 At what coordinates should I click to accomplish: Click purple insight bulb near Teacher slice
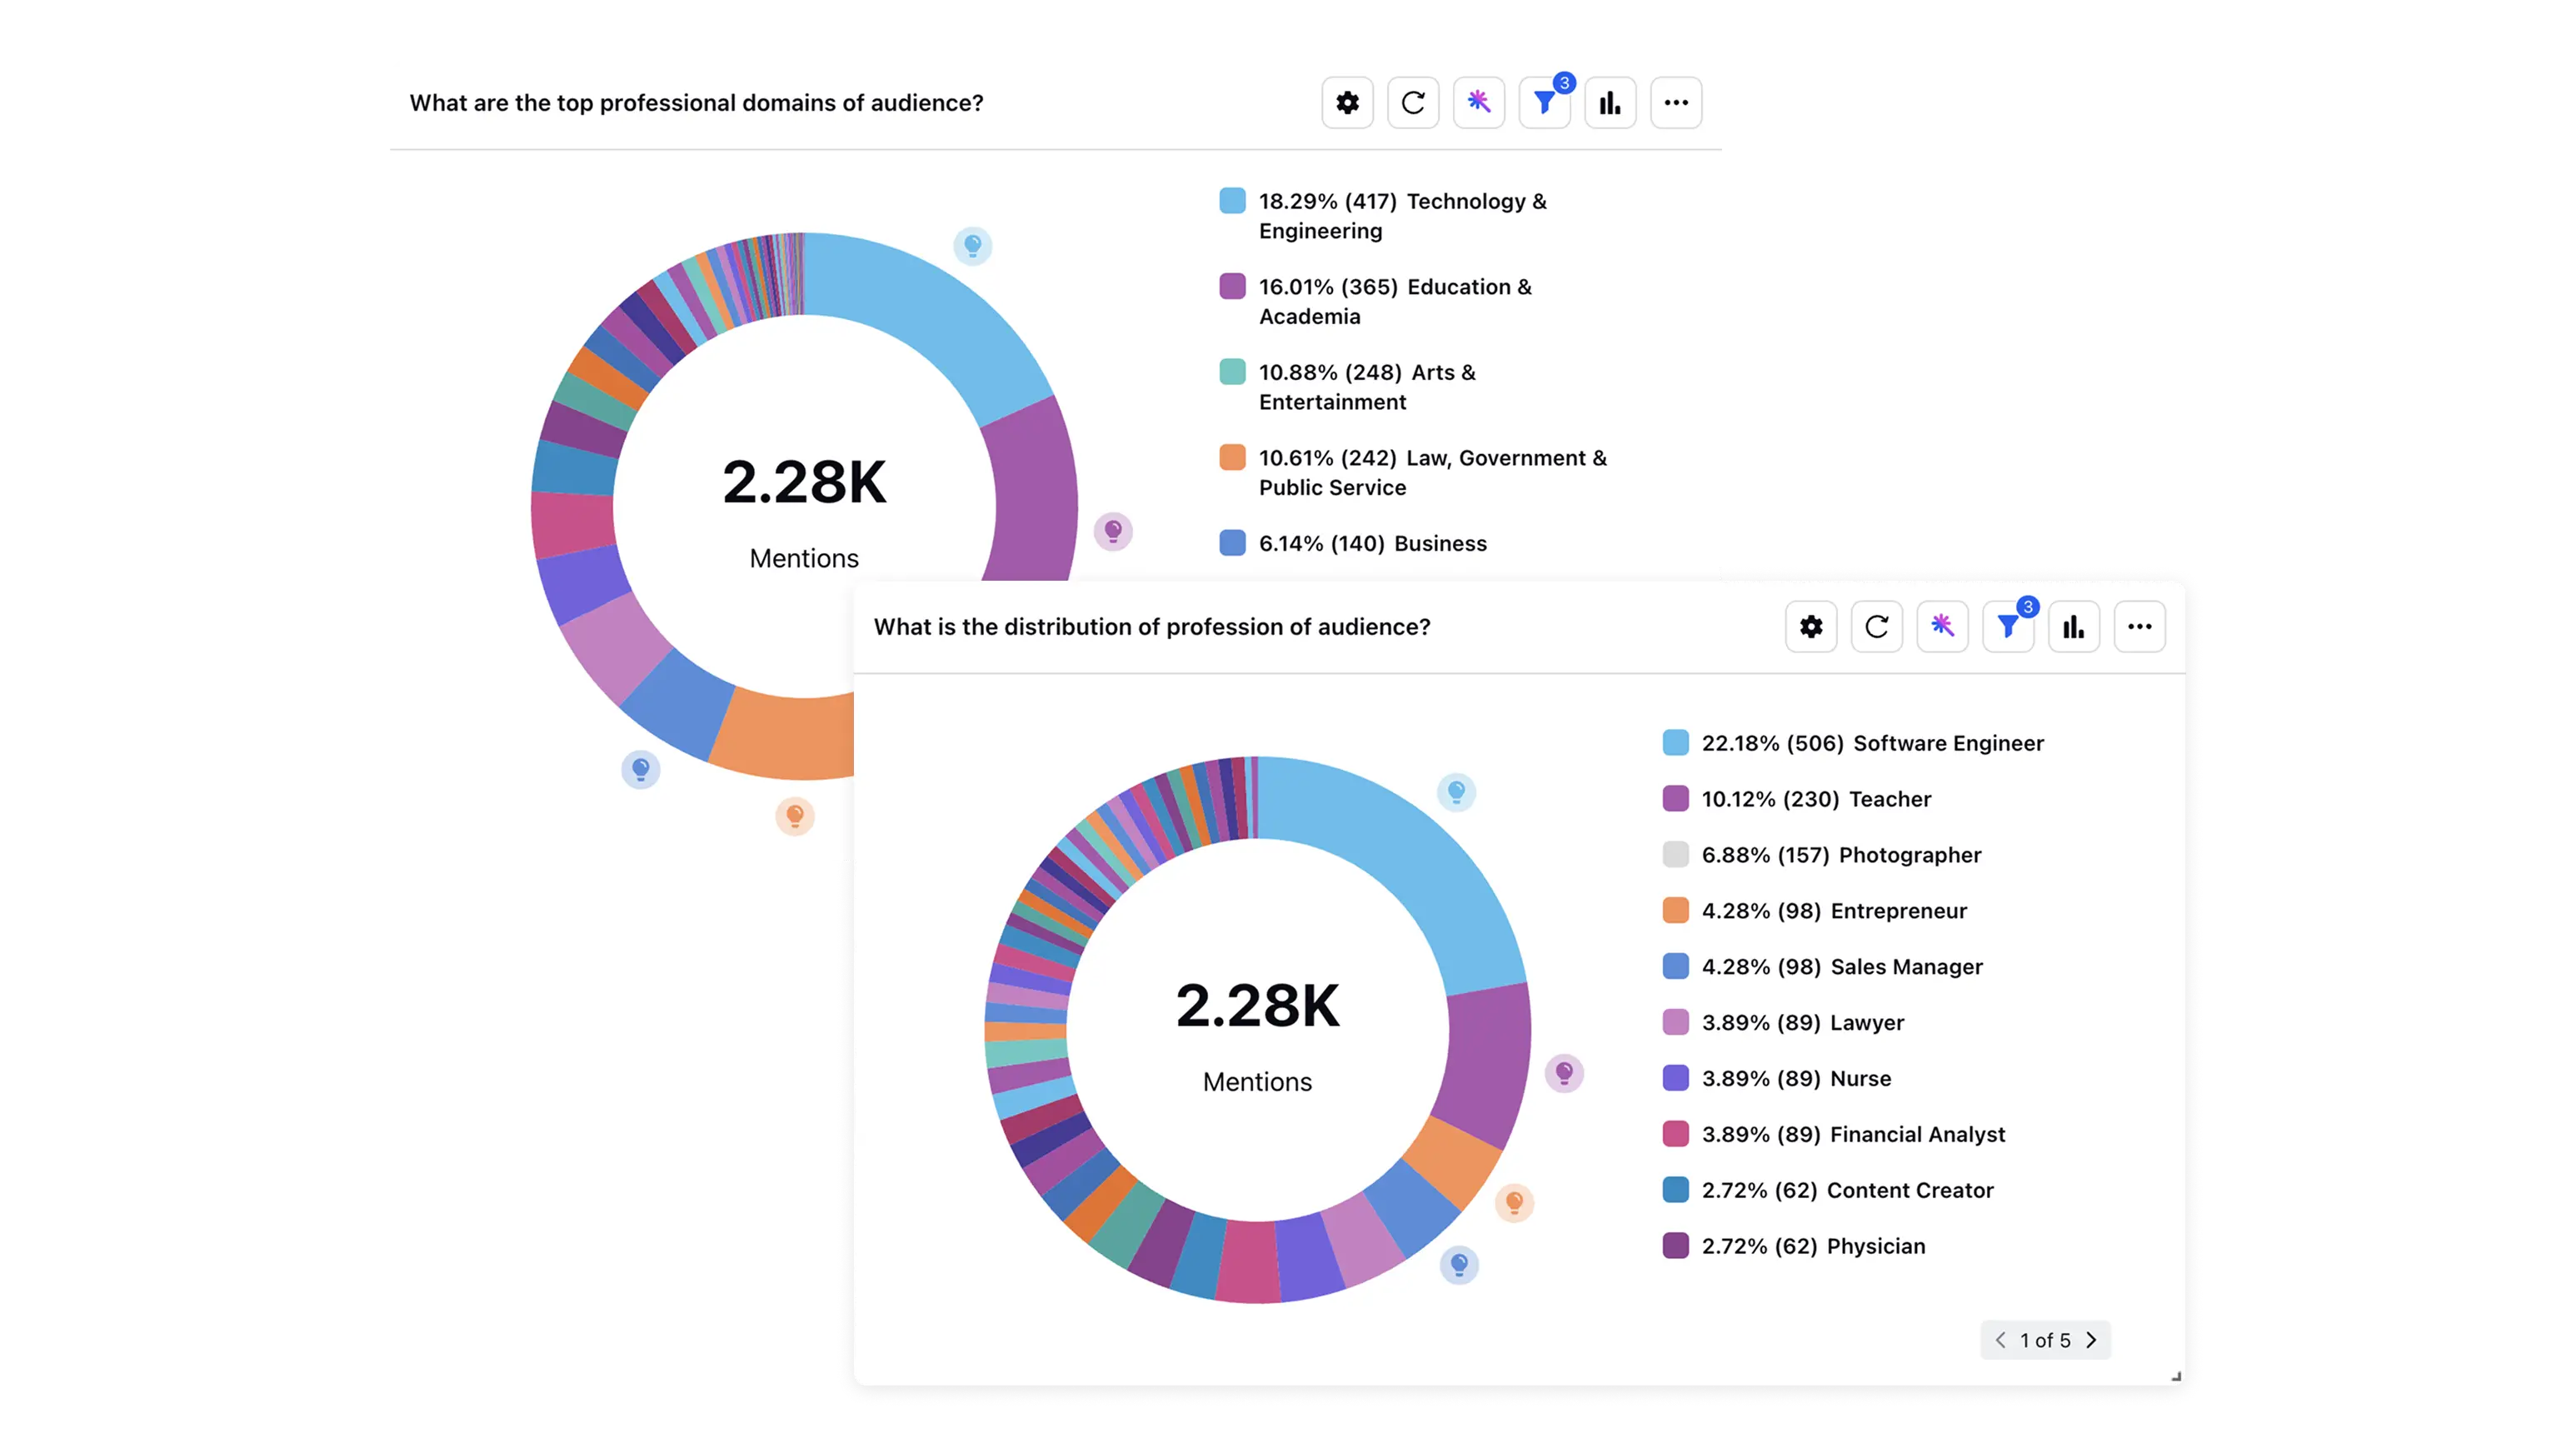(x=1564, y=1073)
